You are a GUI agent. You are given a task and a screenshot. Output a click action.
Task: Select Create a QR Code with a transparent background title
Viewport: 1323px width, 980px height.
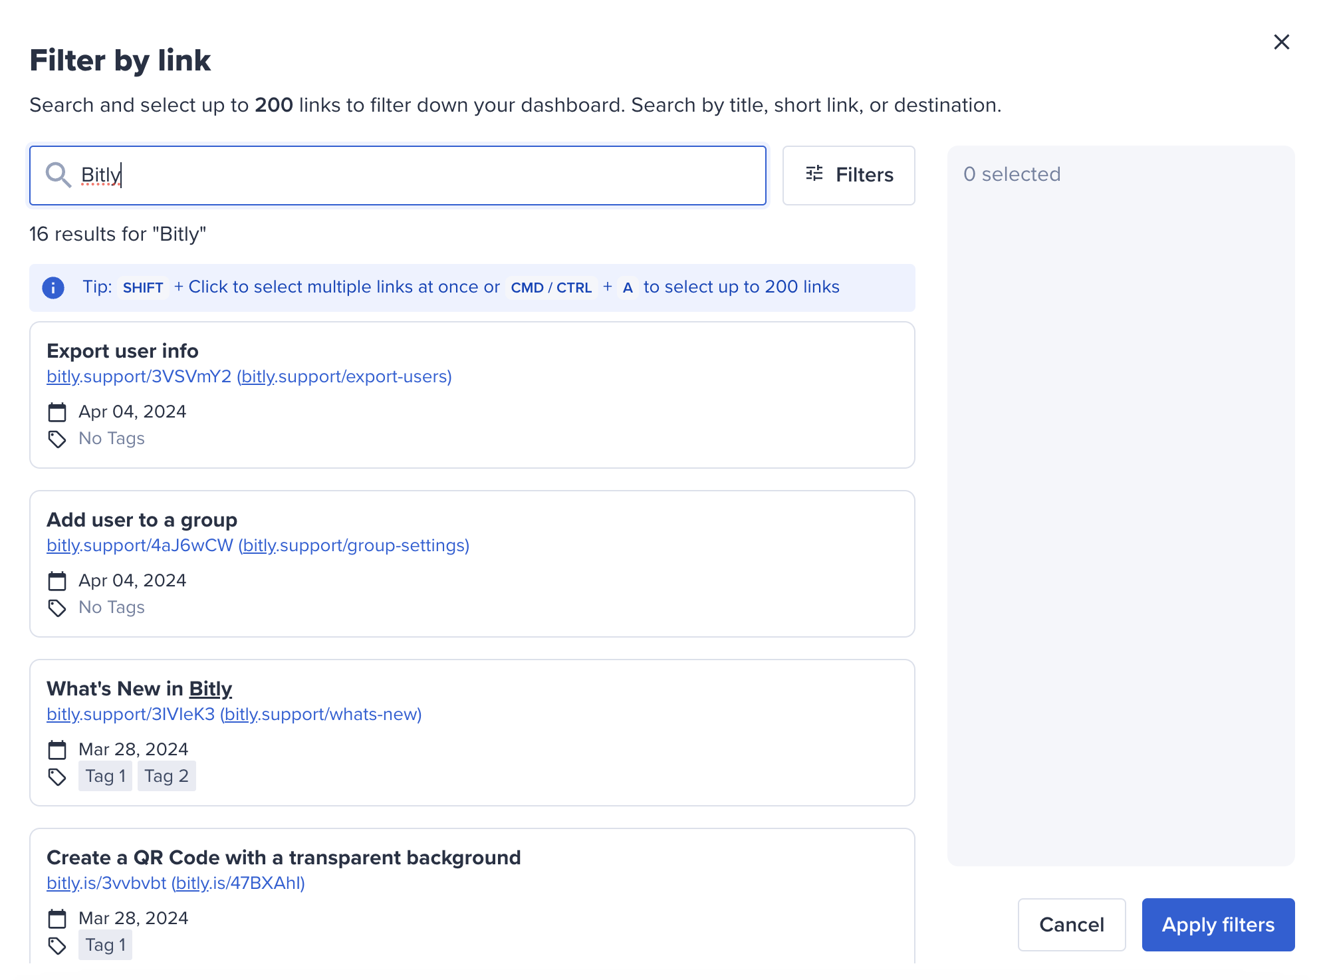click(x=284, y=858)
